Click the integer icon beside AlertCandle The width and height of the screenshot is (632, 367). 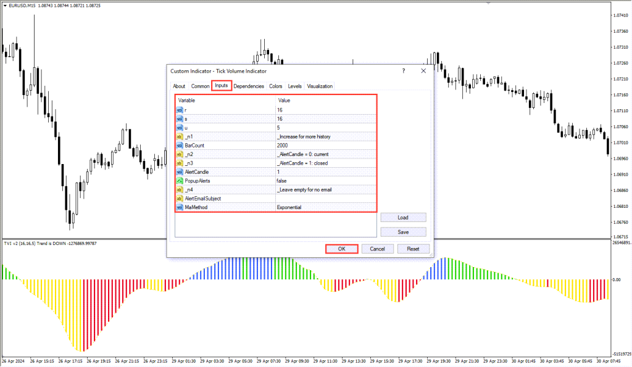click(180, 172)
